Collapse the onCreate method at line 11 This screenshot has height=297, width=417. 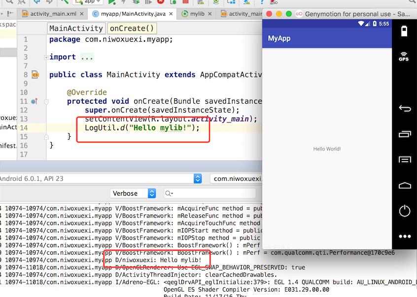coord(46,102)
